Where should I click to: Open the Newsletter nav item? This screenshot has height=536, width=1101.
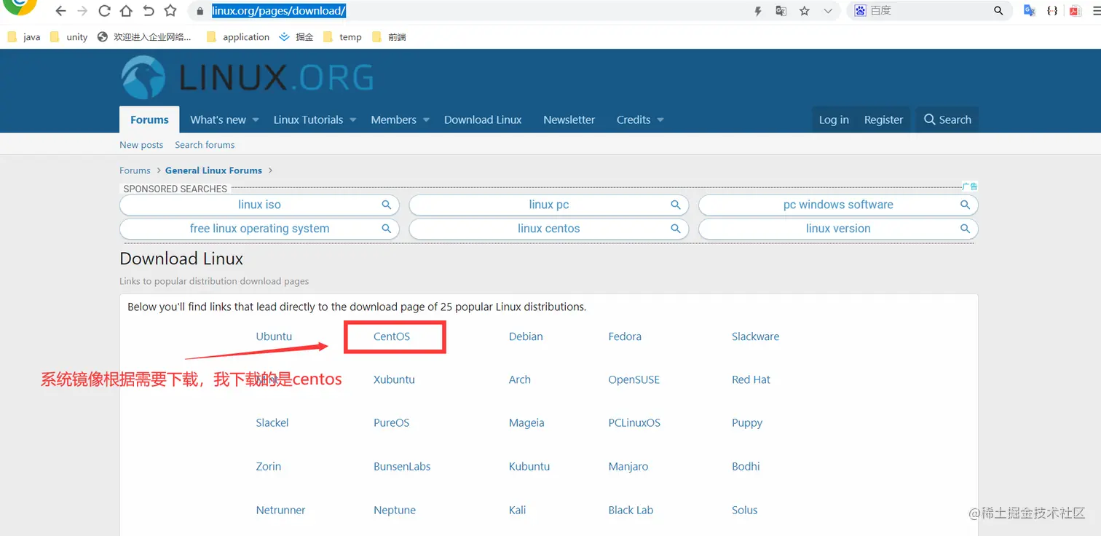pos(569,119)
